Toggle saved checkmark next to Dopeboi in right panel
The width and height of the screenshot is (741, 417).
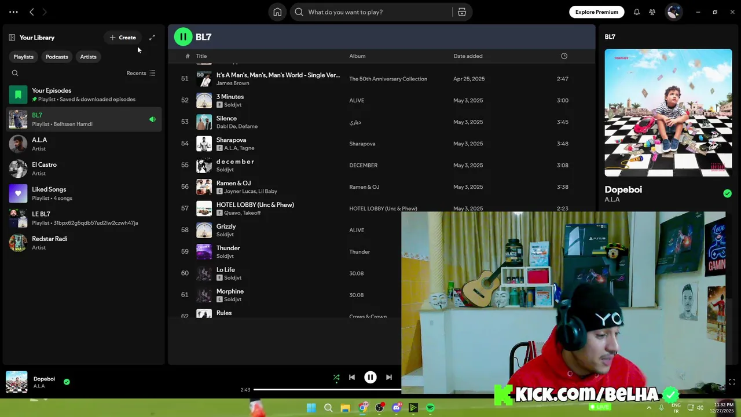click(x=727, y=193)
